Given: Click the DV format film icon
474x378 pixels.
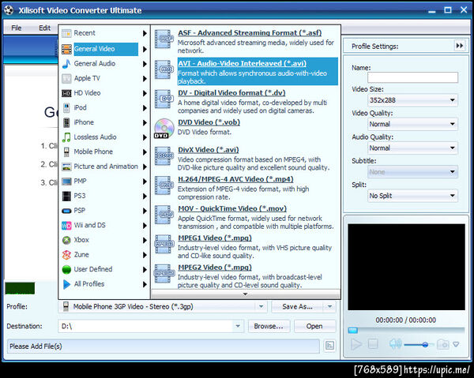Looking at the screenshot, I should (164, 99).
